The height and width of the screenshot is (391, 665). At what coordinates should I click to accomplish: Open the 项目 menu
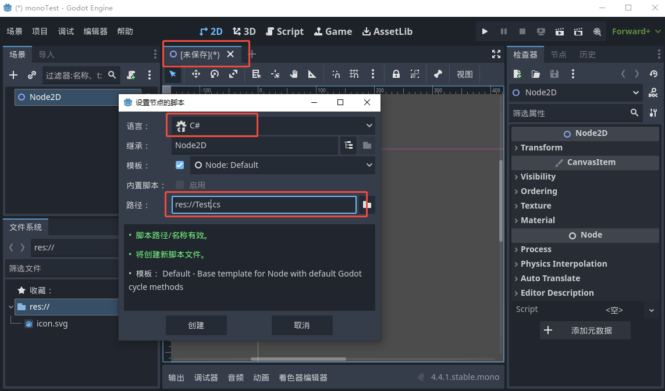tap(40, 31)
